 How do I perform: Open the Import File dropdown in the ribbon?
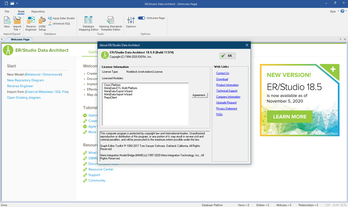click(x=17, y=24)
